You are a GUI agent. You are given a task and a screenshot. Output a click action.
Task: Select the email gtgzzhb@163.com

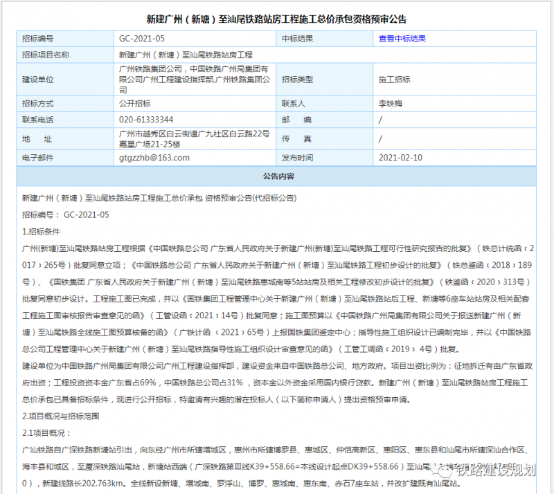[154, 158]
